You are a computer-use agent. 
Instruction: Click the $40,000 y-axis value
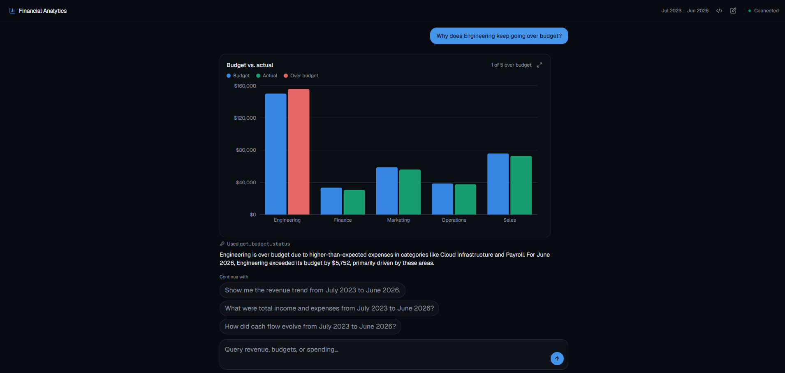point(246,183)
